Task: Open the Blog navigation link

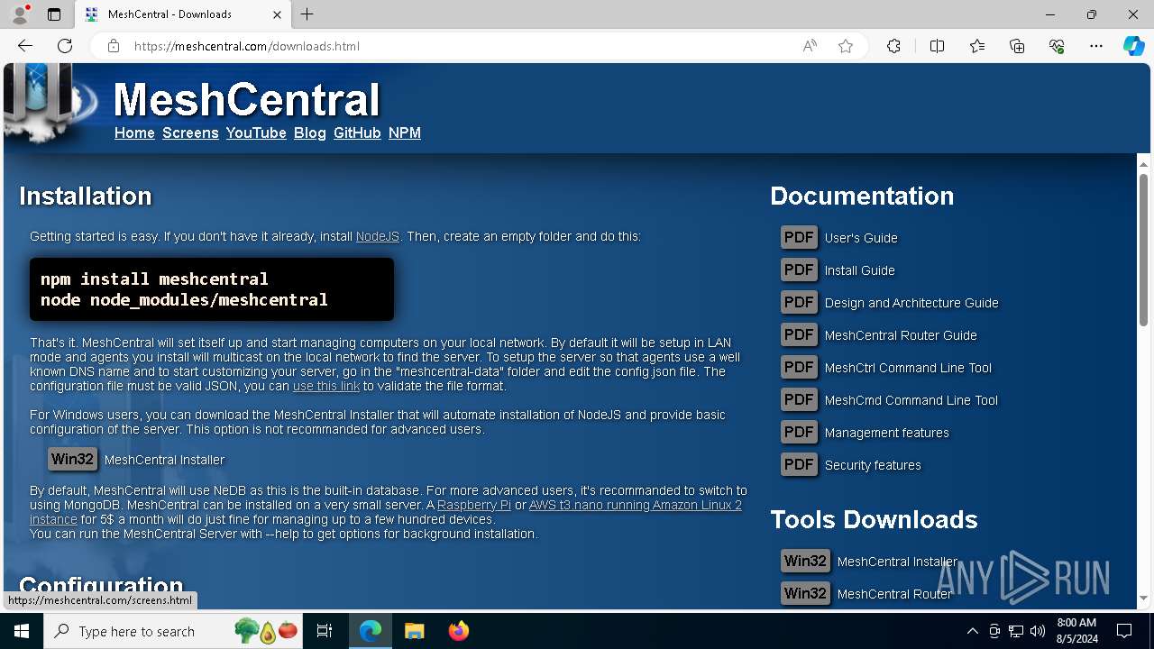Action: (x=310, y=133)
